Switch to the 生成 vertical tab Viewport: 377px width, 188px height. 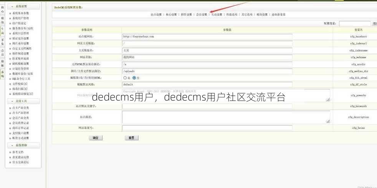[2, 31]
